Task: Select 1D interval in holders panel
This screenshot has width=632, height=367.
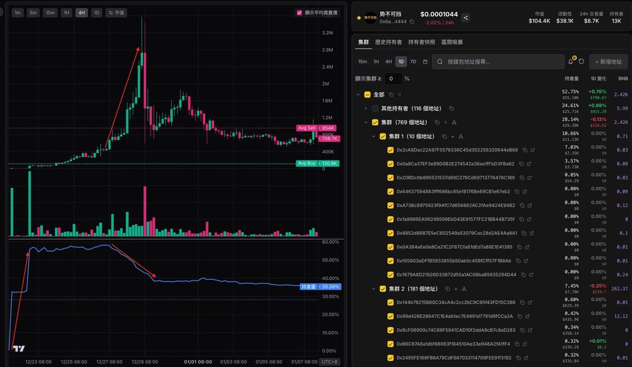Action: 401,62
